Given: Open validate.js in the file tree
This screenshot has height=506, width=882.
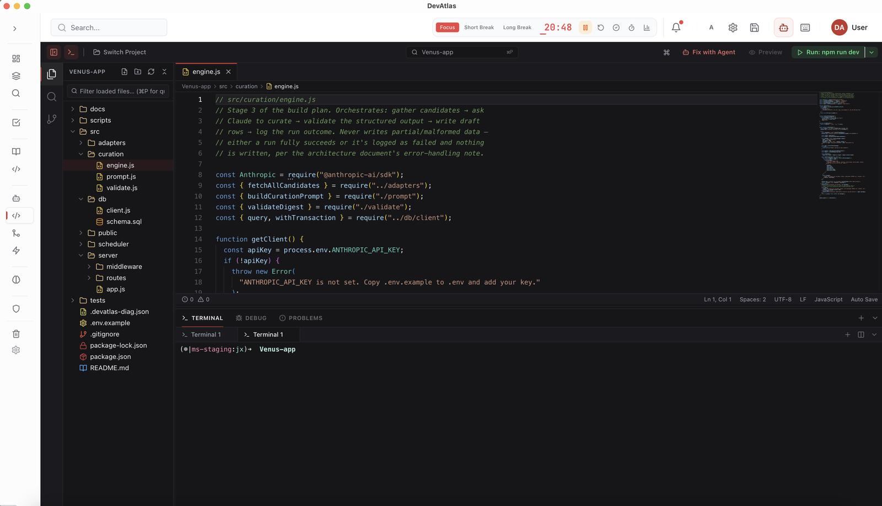Looking at the screenshot, I should [x=122, y=188].
